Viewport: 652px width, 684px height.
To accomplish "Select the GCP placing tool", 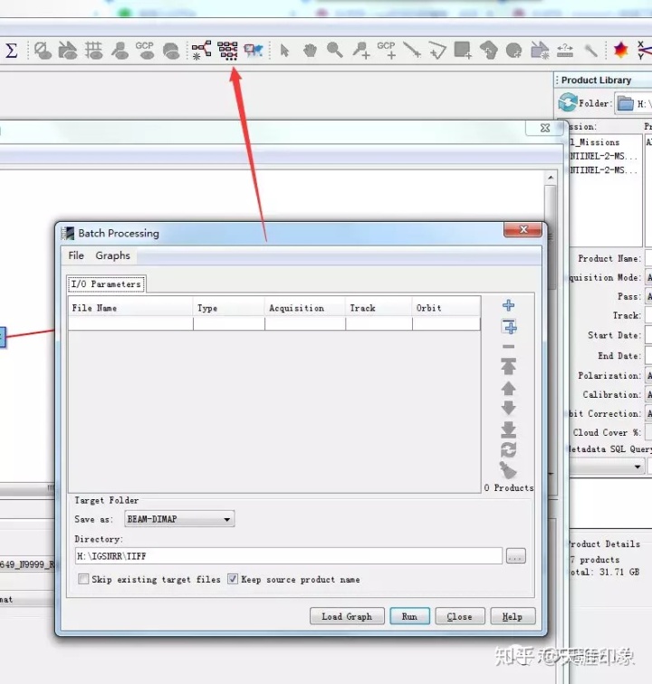I will click(x=387, y=50).
